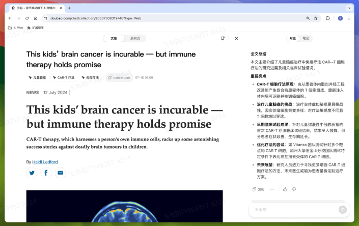
Task: Click the send message arrow button
Action: 343,210
